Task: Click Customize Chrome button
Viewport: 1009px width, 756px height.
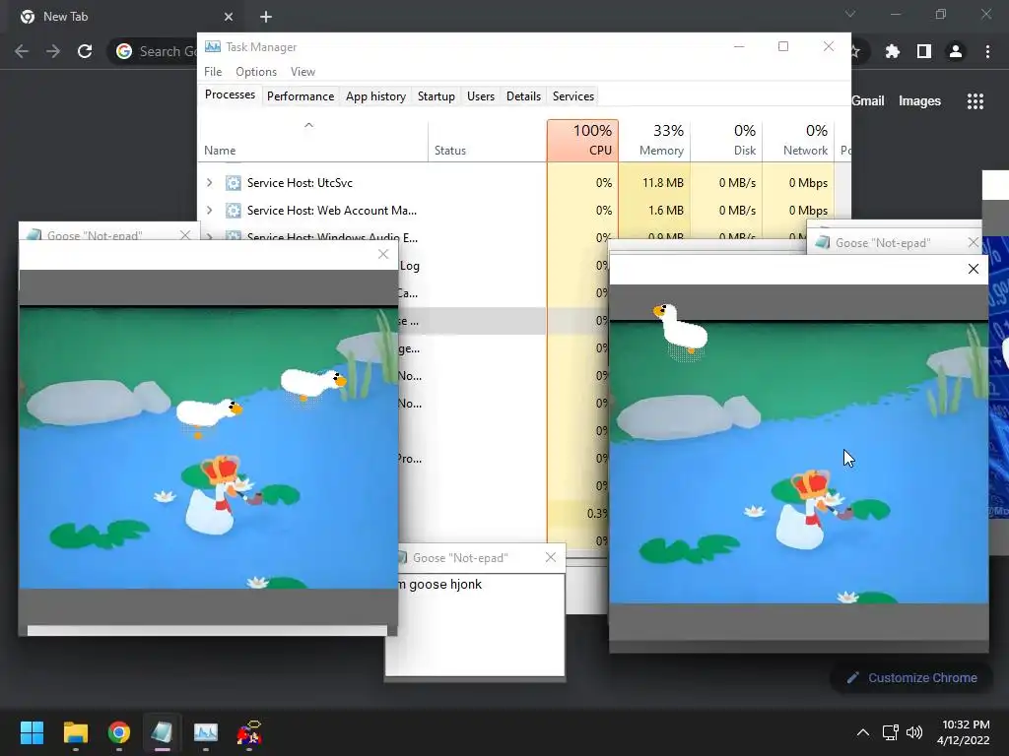Action: coord(911,677)
